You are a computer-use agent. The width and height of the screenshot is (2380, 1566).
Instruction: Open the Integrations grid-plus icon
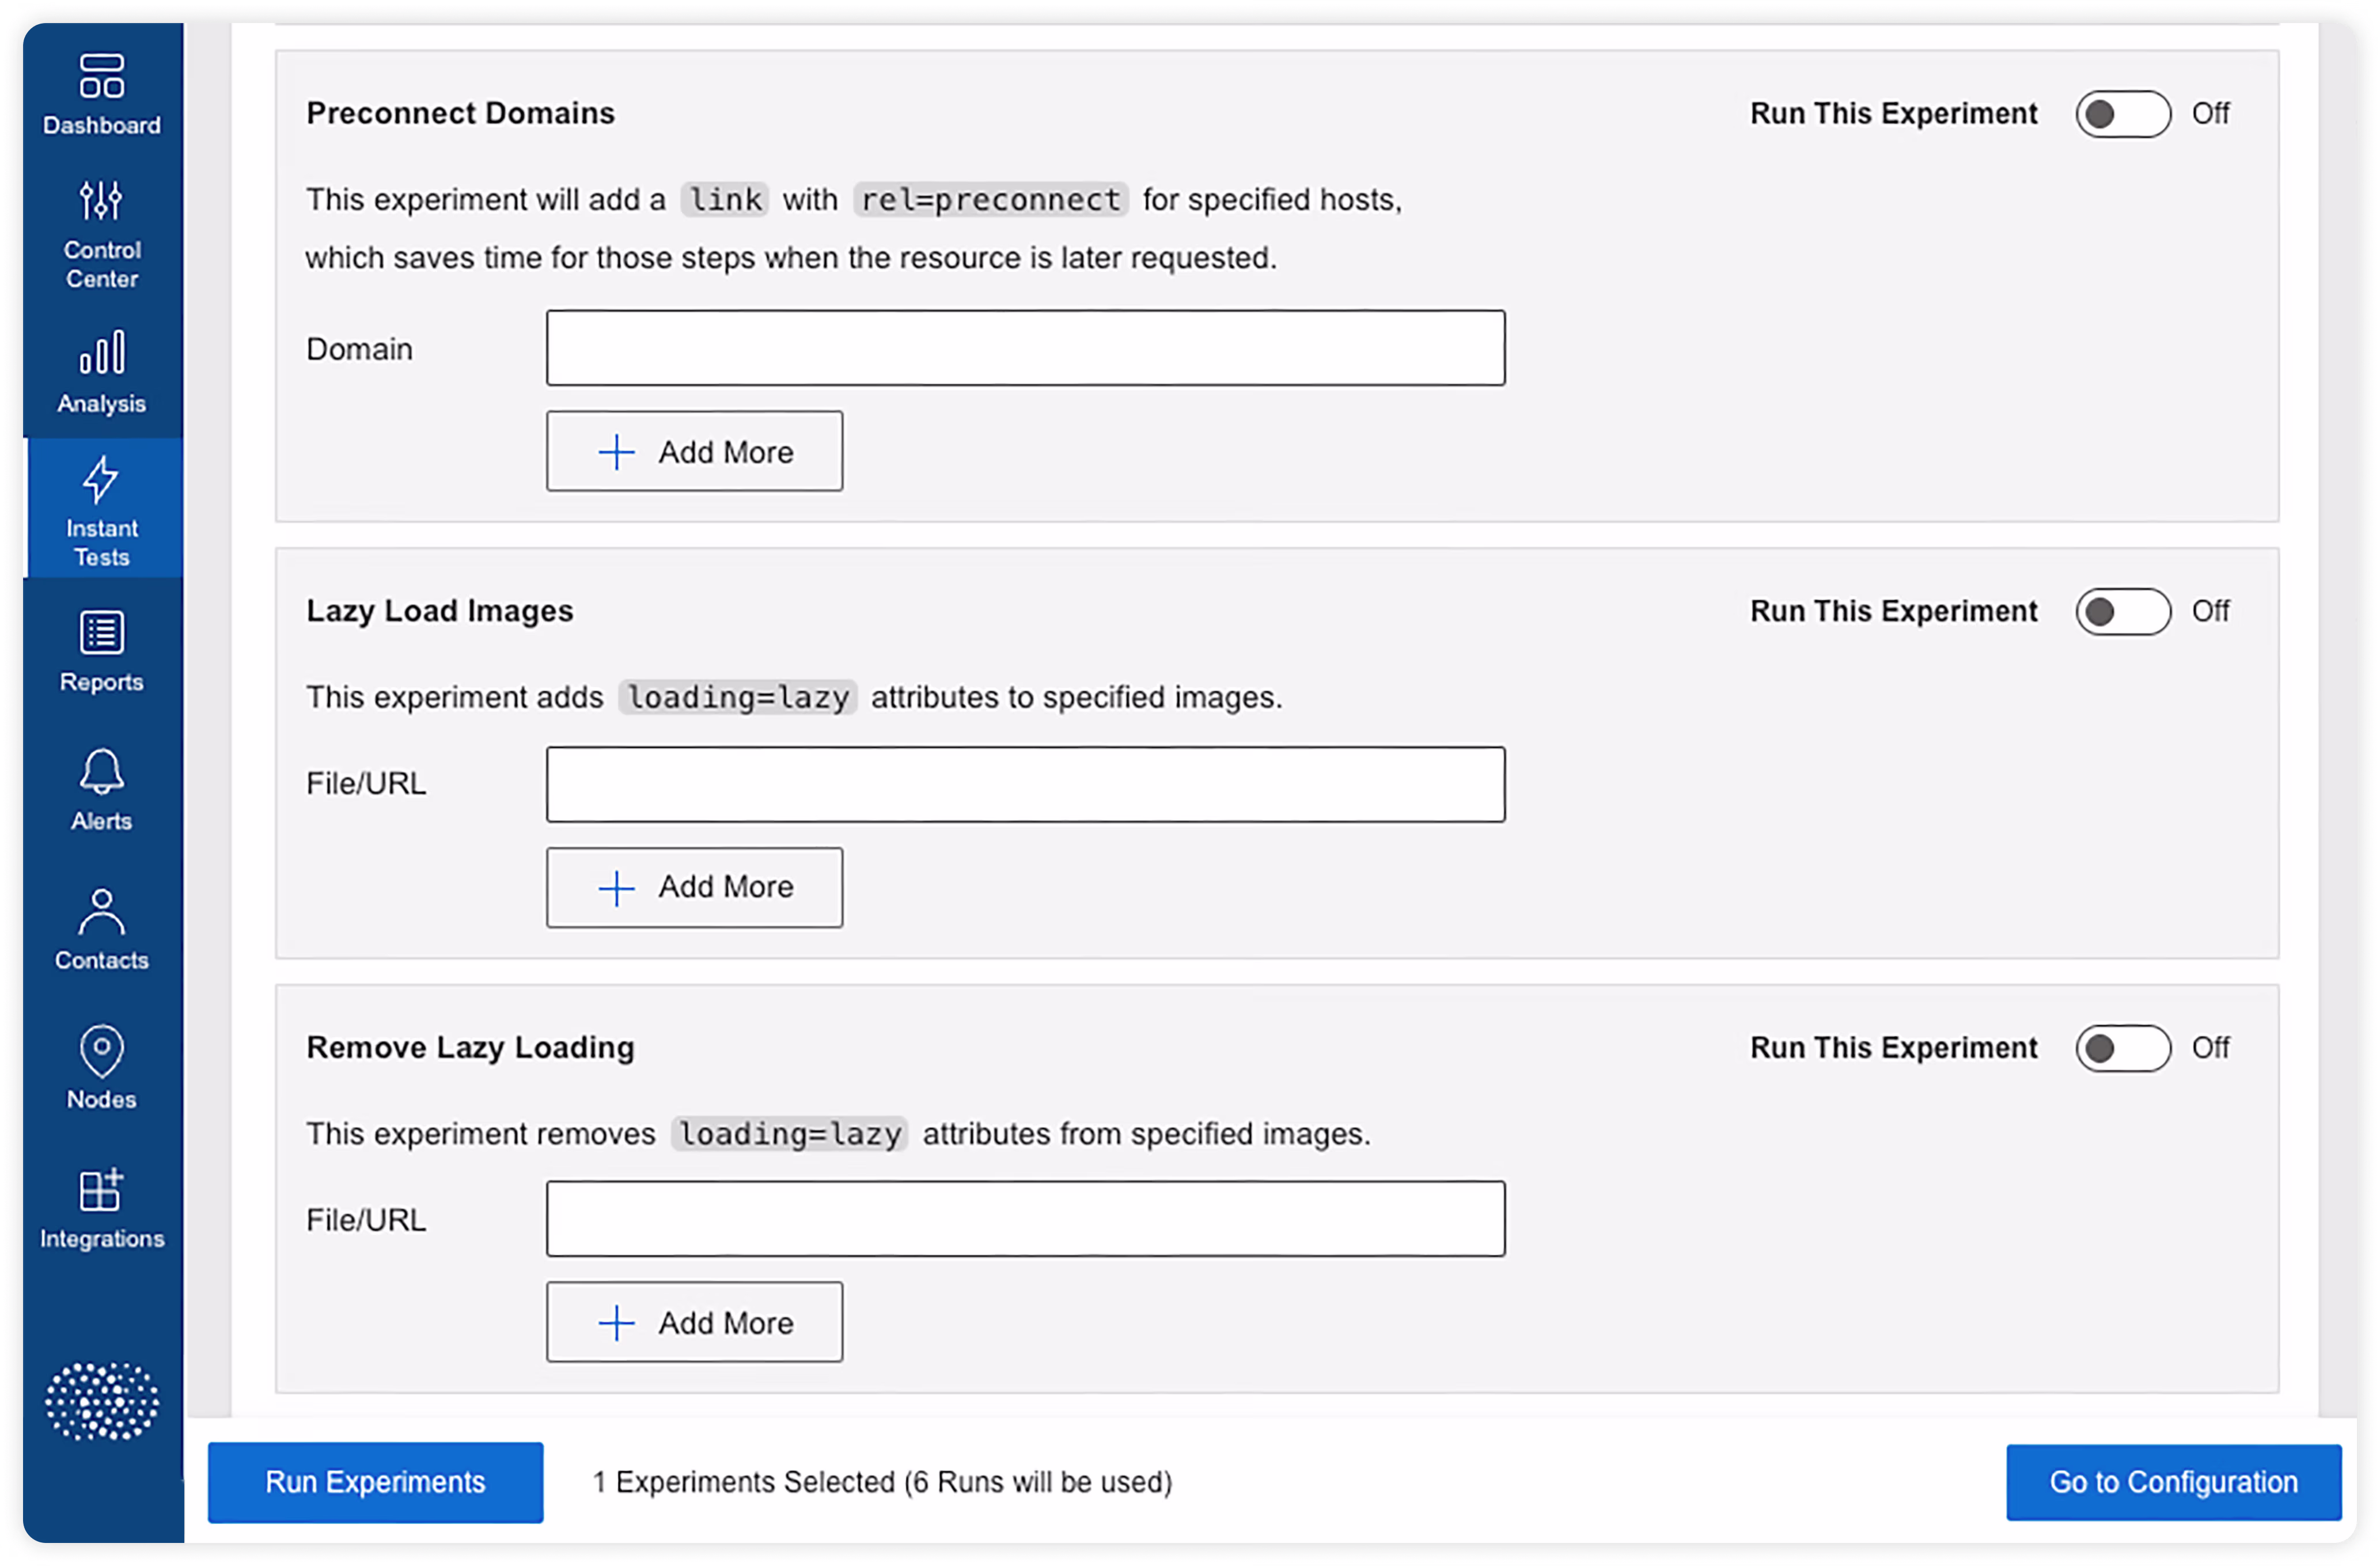101,1190
